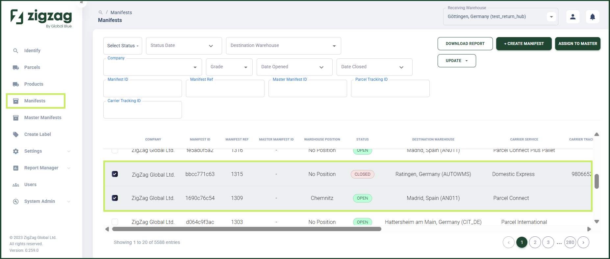Uncheck the checkbox for manifest bbcc771c63
This screenshot has height=259, width=610.
click(x=115, y=174)
